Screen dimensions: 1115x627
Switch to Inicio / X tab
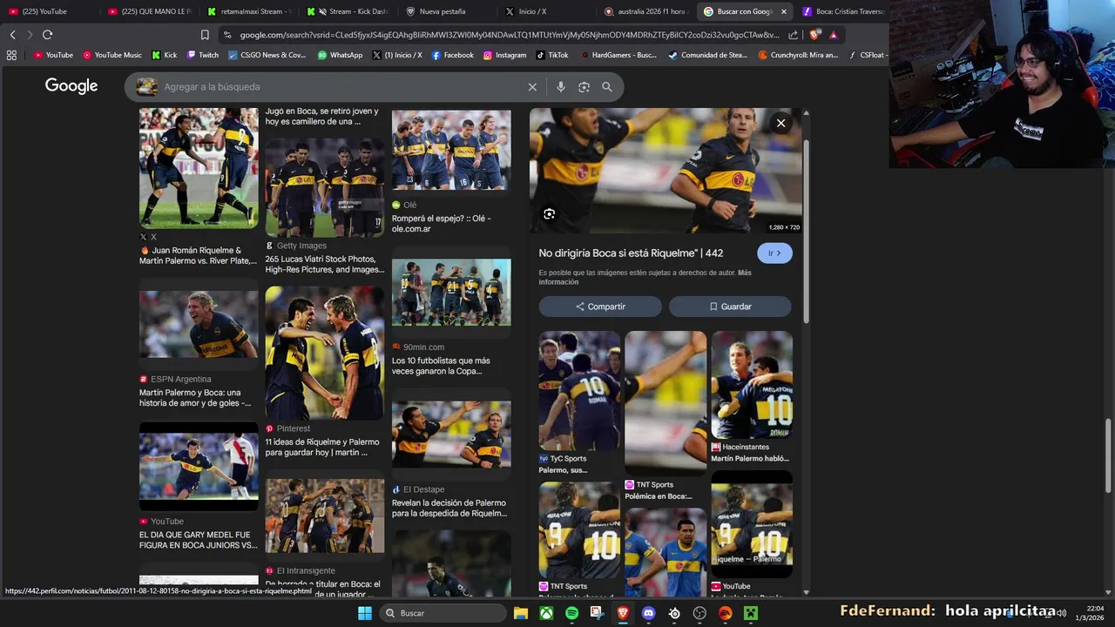pyautogui.click(x=545, y=11)
